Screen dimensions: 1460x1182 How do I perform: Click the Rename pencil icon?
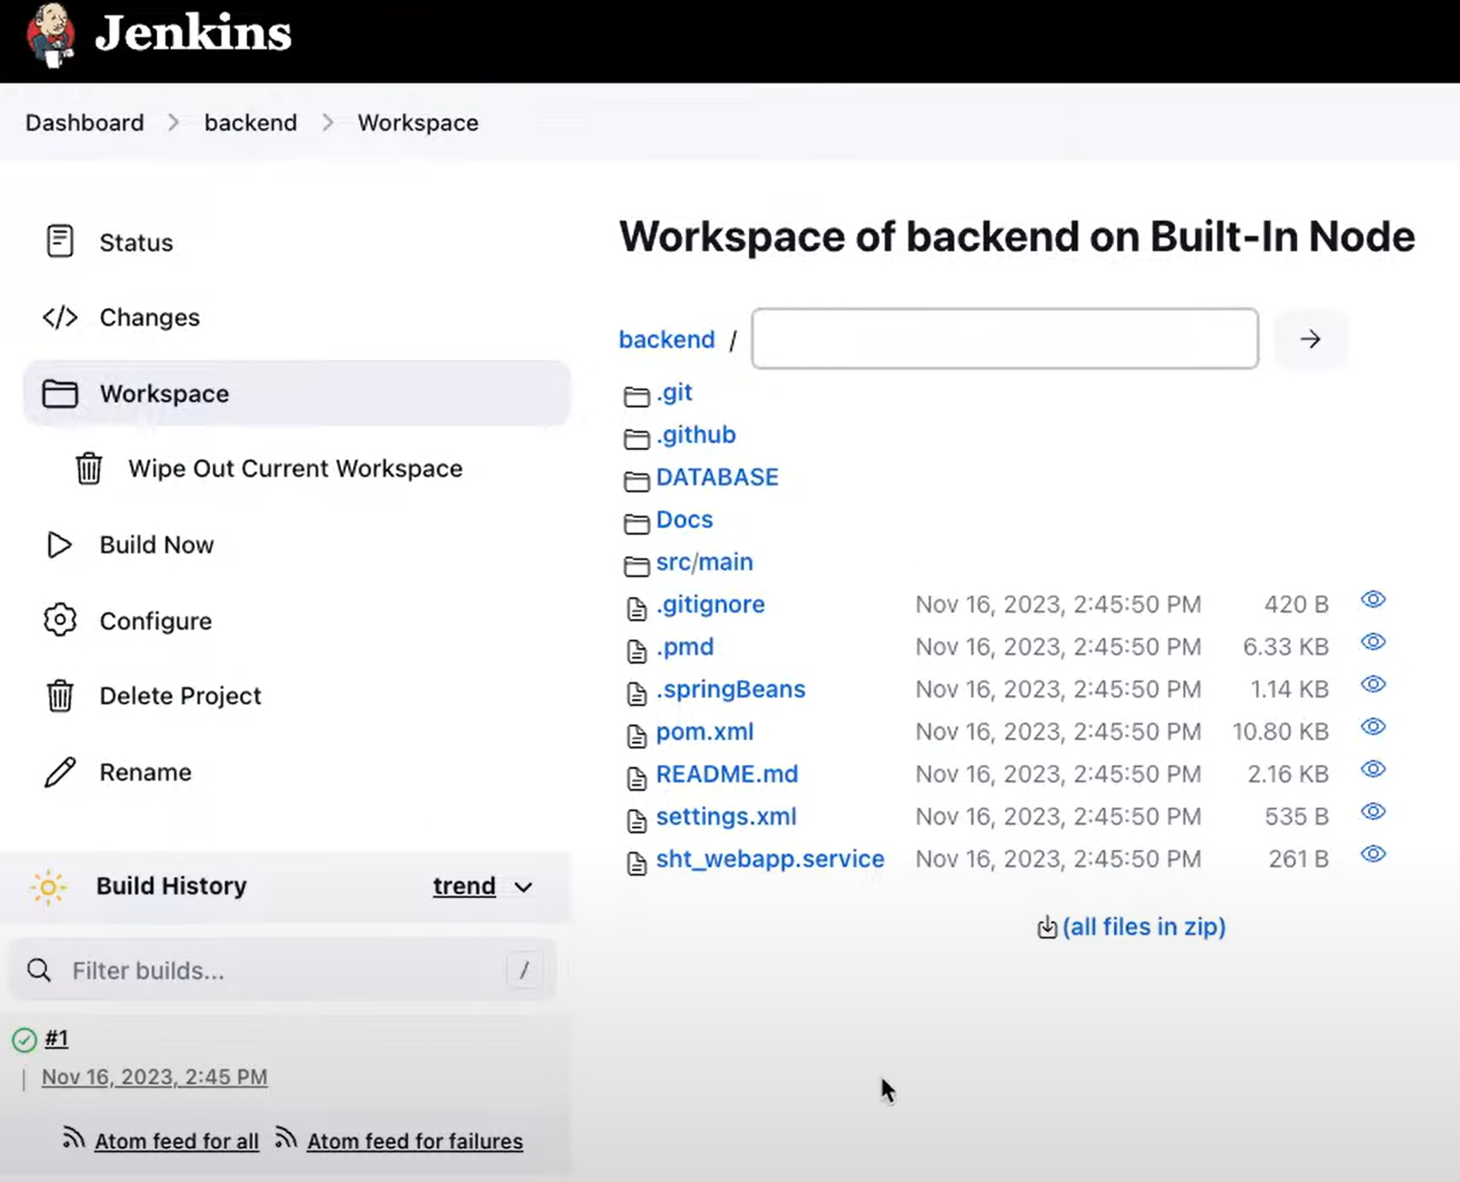[x=60, y=772]
